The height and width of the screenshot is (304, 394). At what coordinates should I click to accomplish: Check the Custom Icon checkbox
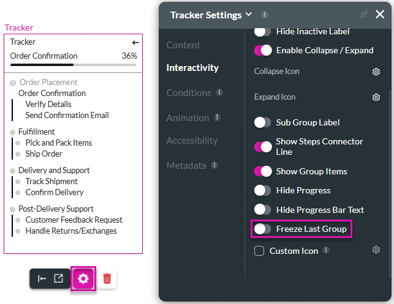click(x=259, y=251)
